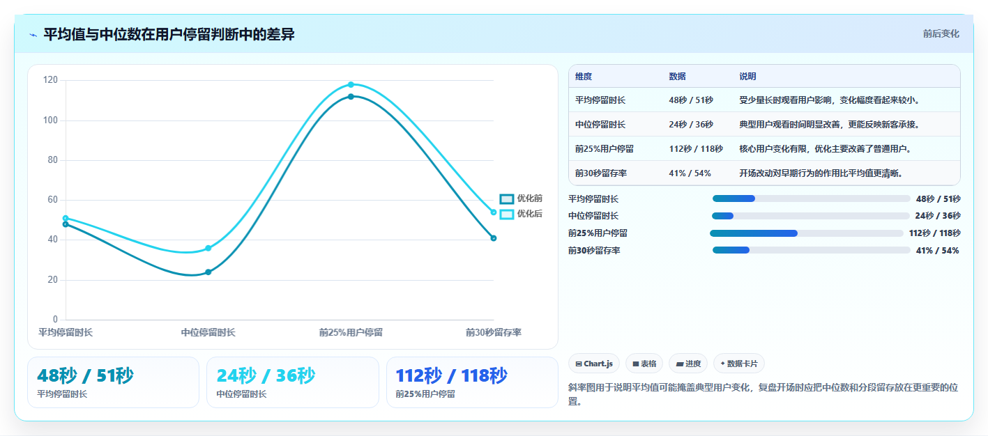Viewport: 988px width, 436px height.
Task: Select the Chart.js tag chip
Action: [x=594, y=364]
